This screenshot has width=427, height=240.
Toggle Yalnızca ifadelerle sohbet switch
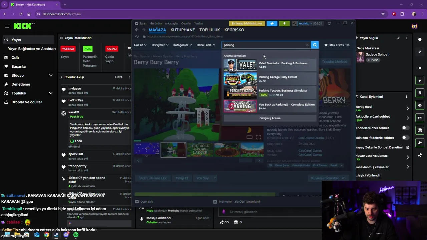[x=405, y=138]
